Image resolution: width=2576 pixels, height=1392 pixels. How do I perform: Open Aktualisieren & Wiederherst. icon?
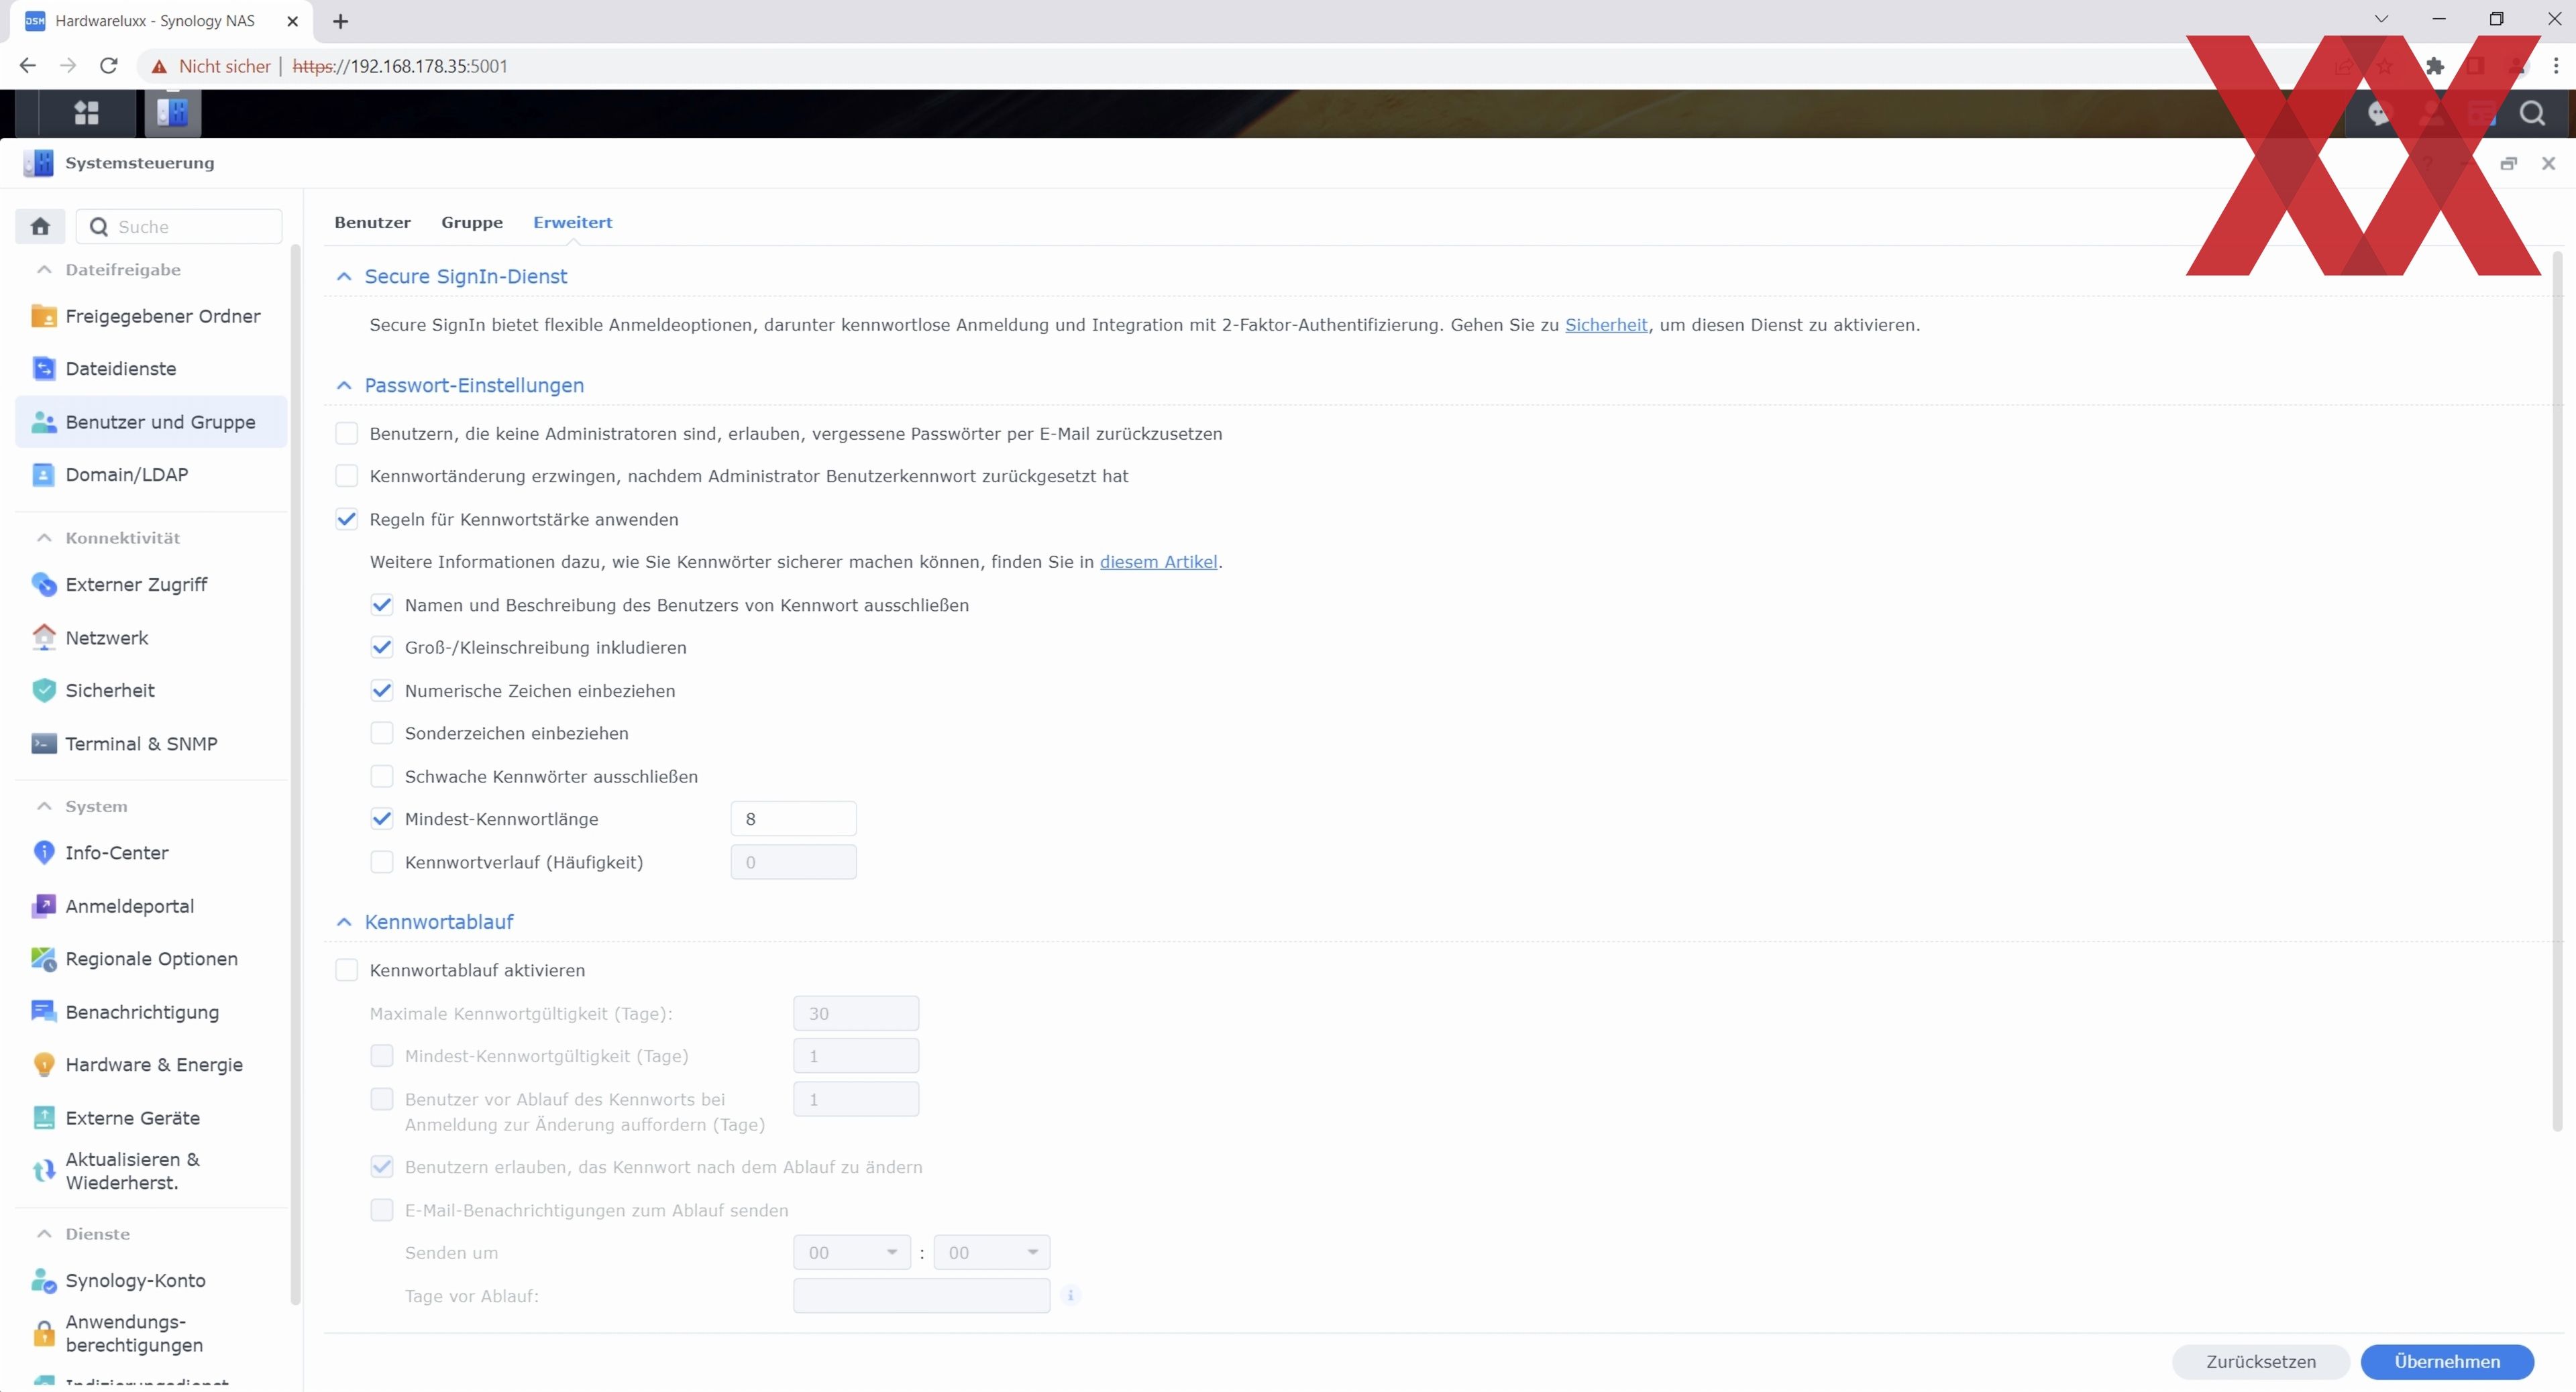(x=44, y=1171)
